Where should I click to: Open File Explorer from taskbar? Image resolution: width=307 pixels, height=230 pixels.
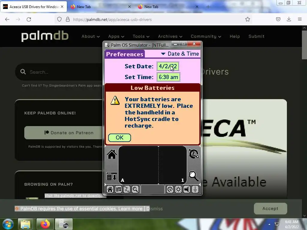tap(25, 224)
